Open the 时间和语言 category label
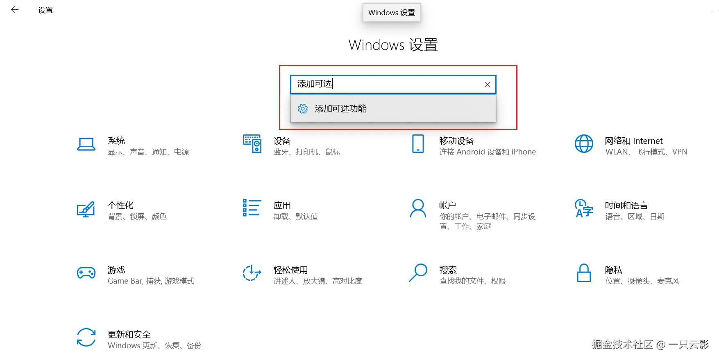This screenshot has height=360, width=719. [x=626, y=205]
